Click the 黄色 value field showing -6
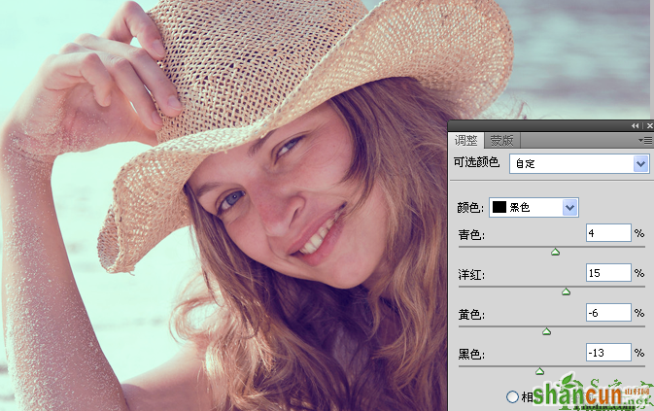Image resolution: width=654 pixels, height=411 pixels. coord(608,312)
